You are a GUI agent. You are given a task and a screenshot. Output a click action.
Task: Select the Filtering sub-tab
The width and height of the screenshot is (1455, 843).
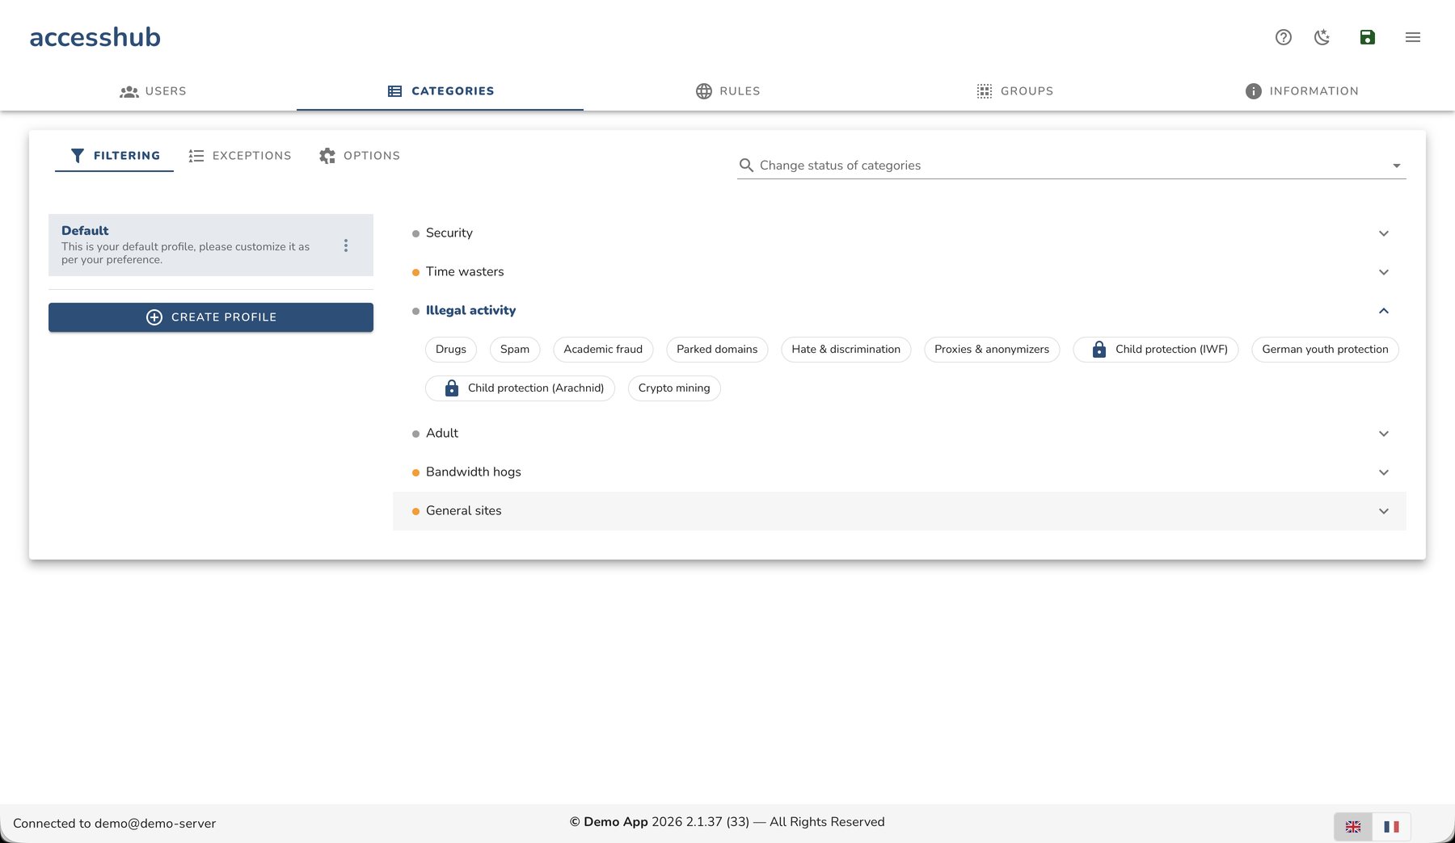(115, 156)
